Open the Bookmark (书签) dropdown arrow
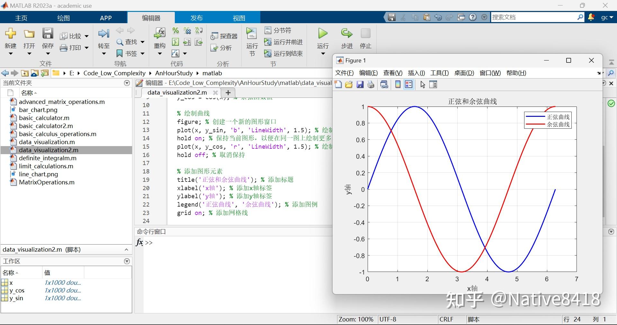Screen dimensions: 617x325 (x=142, y=54)
